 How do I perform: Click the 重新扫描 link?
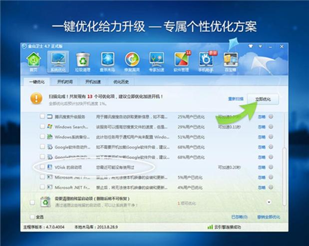coord(236,99)
